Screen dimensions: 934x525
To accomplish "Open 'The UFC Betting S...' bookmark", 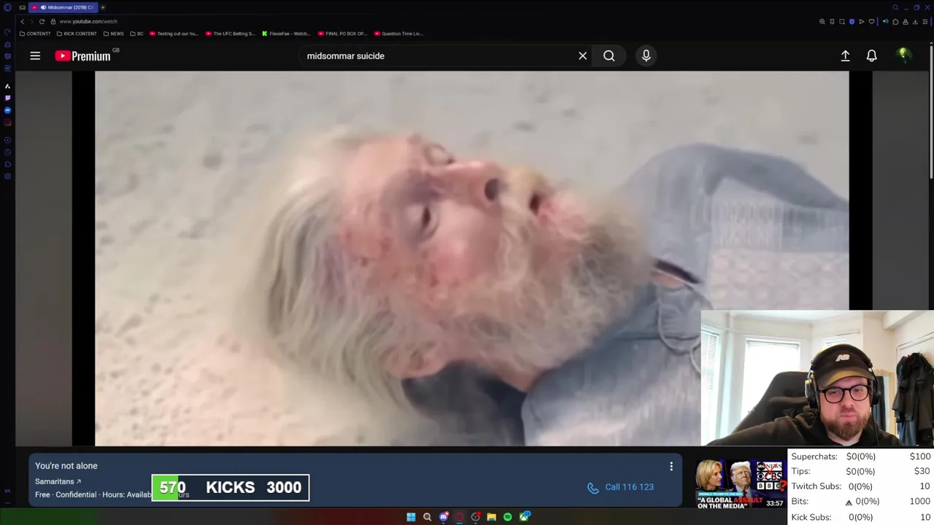I will [x=231, y=34].
